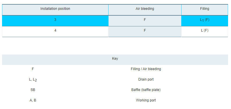Screen dimensions: 231x109
Task: Click the F air bleeding cell for position 4
Action: [x=145, y=31]
